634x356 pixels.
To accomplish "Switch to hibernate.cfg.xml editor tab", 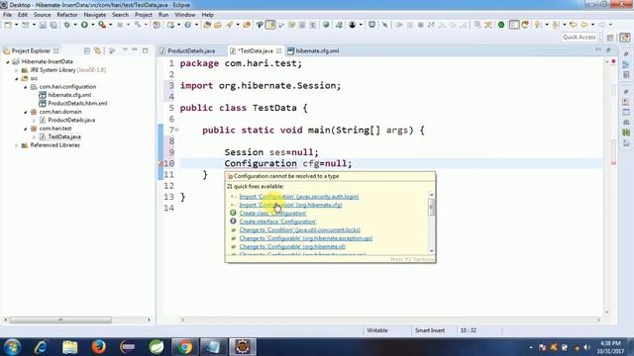I will (313, 50).
